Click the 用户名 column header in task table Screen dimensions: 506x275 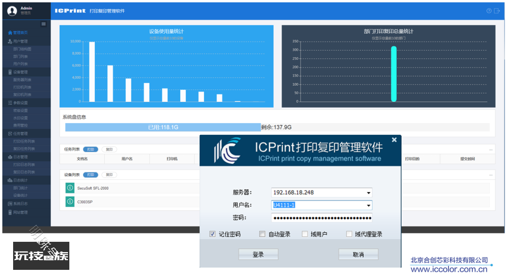point(127,159)
